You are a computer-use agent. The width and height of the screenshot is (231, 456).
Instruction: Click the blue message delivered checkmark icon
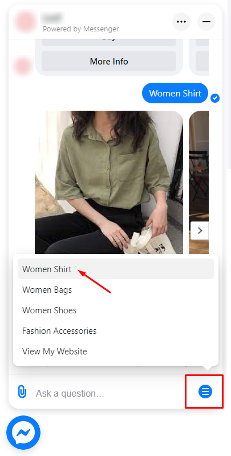pos(215,98)
